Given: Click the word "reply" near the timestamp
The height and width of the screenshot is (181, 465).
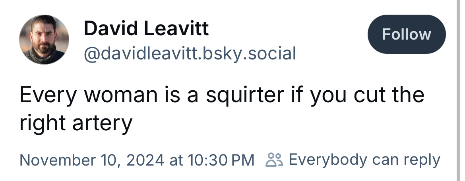Looking at the screenshot, I should [x=424, y=160].
